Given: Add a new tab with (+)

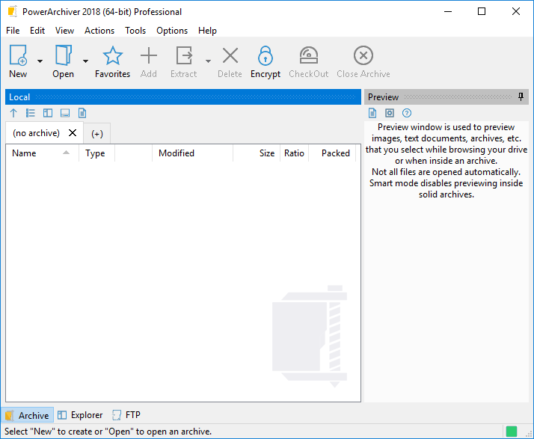Looking at the screenshot, I should point(97,134).
